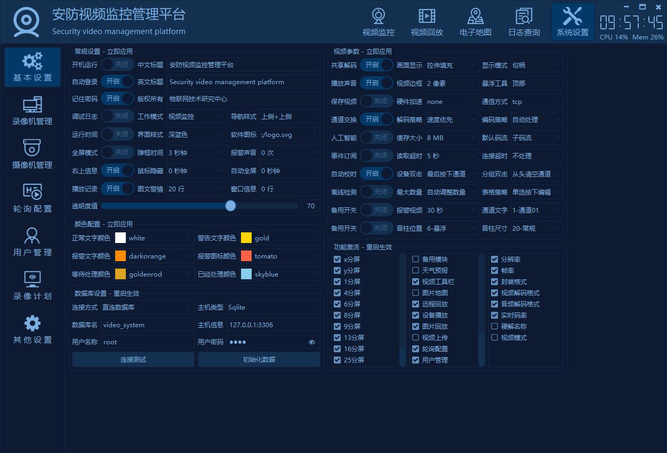
Task: Click the 连接测试 button
Action: [x=133, y=359]
